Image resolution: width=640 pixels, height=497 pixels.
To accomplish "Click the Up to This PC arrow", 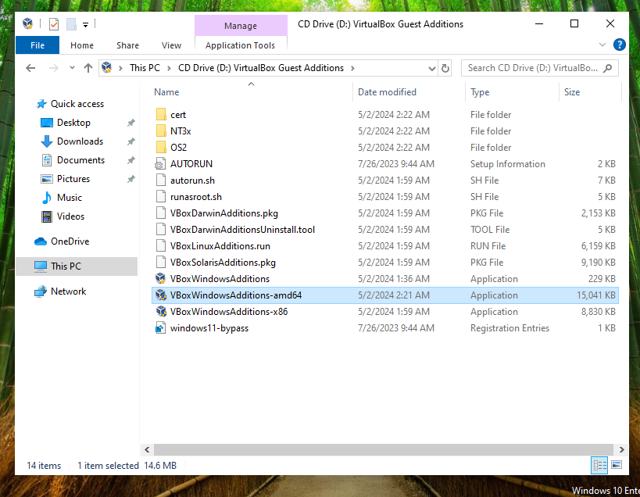I will pyautogui.click(x=88, y=68).
